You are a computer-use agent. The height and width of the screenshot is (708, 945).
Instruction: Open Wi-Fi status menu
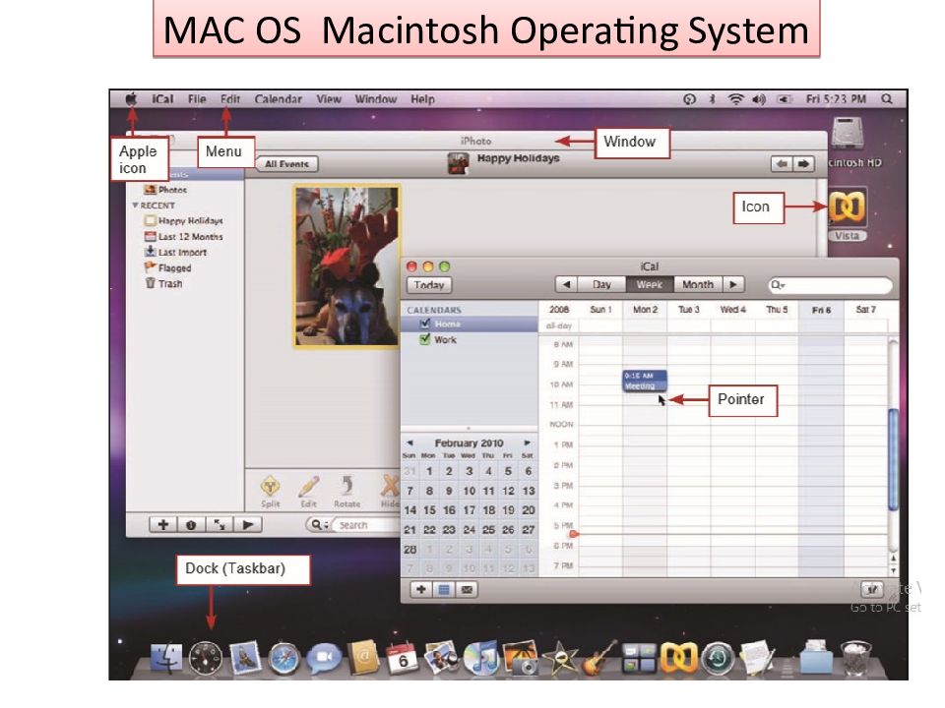point(736,99)
